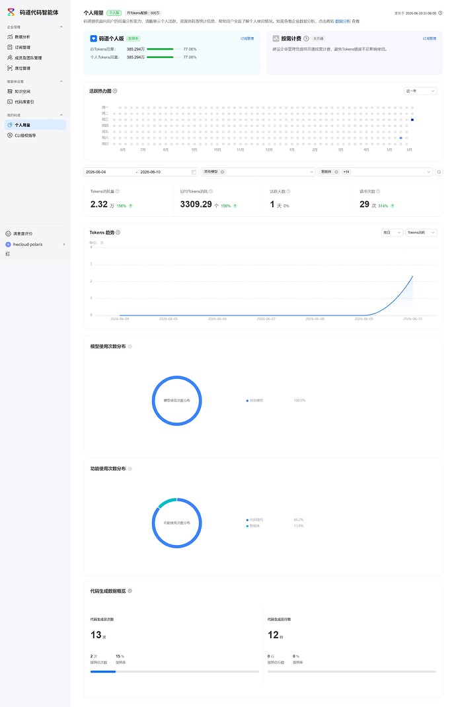Viewport: 456px width, 707px height.
Task: Click the calendar icon in date range field
Action: pos(194,172)
